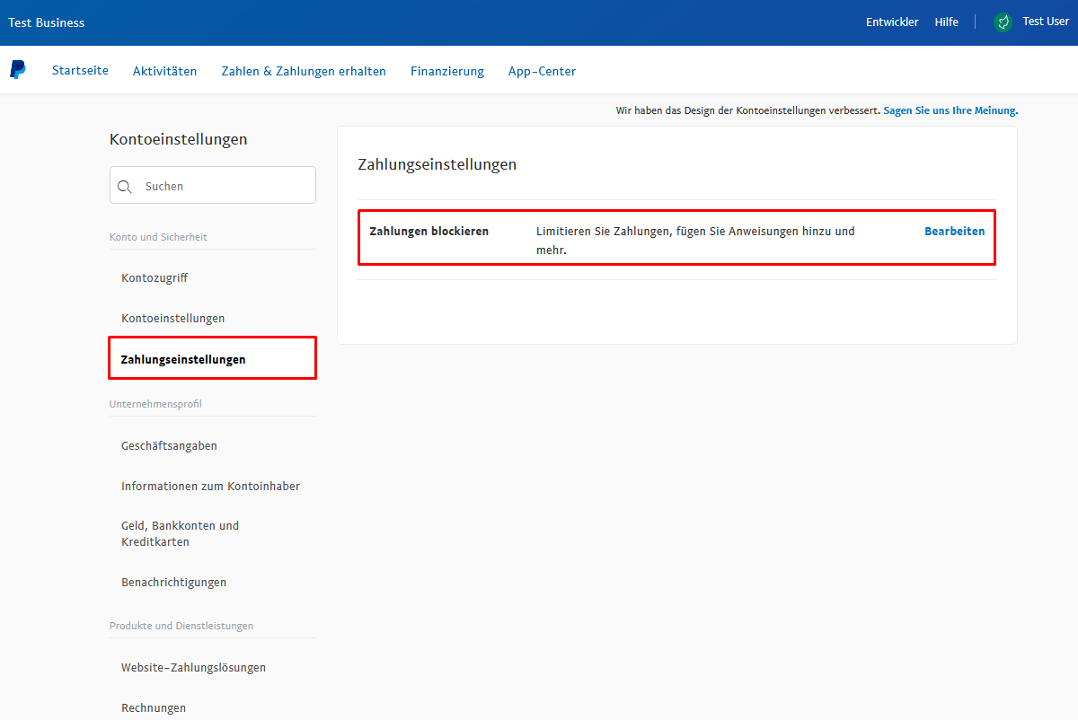Viewport: 1078px width, 720px height.
Task: Open the Startseite tab
Action: [x=80, y=70]
